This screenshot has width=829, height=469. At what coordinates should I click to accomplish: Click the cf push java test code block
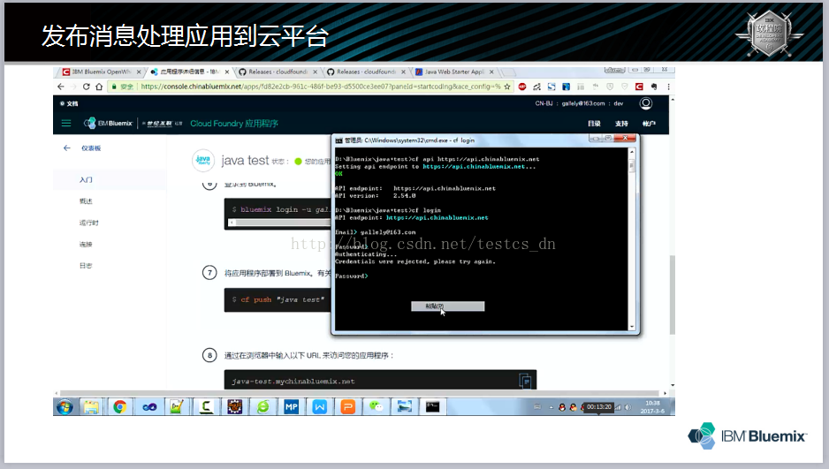pyautogui.click(x=278, y=299)
